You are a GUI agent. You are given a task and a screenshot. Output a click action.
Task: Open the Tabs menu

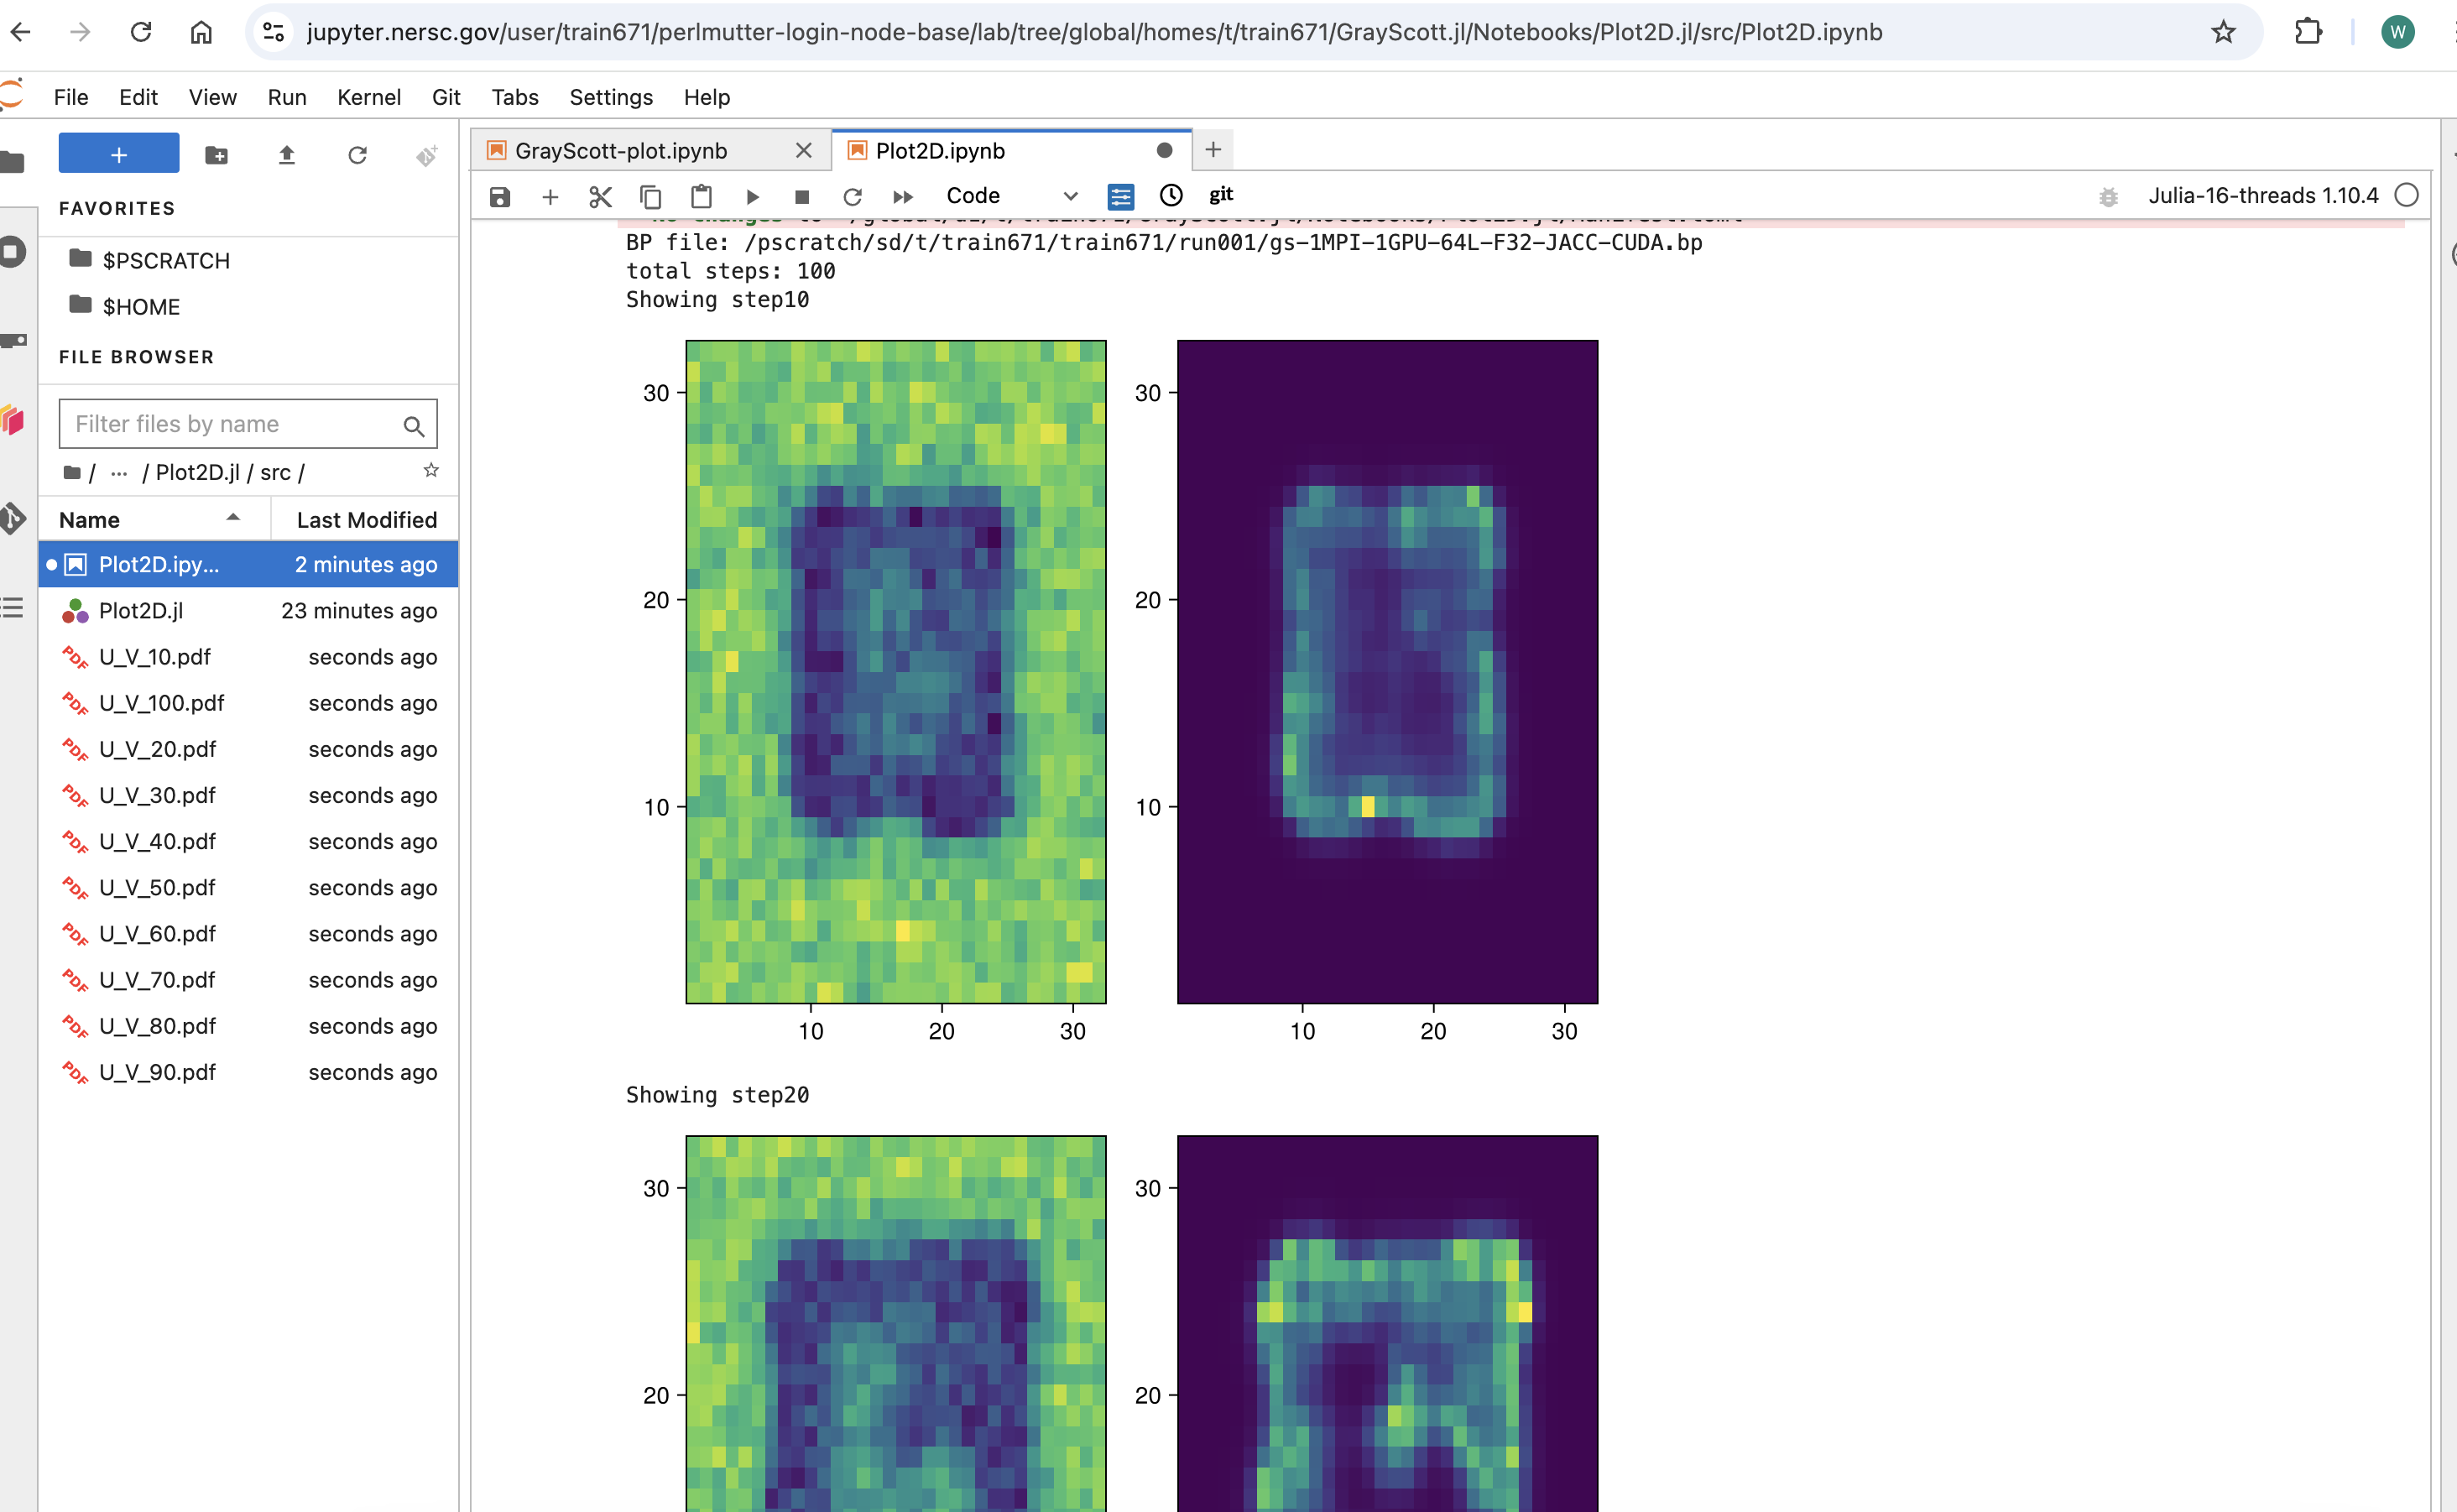pos(515,97)
